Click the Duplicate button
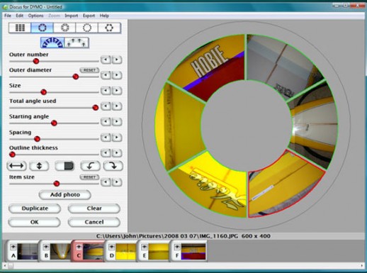 pos(35,208)
